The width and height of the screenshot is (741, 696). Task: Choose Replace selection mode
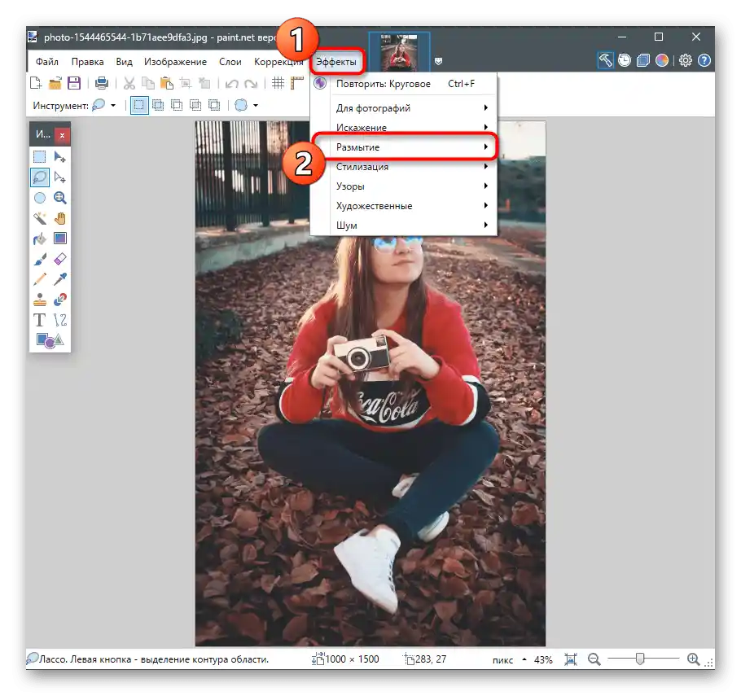point(139,105)
